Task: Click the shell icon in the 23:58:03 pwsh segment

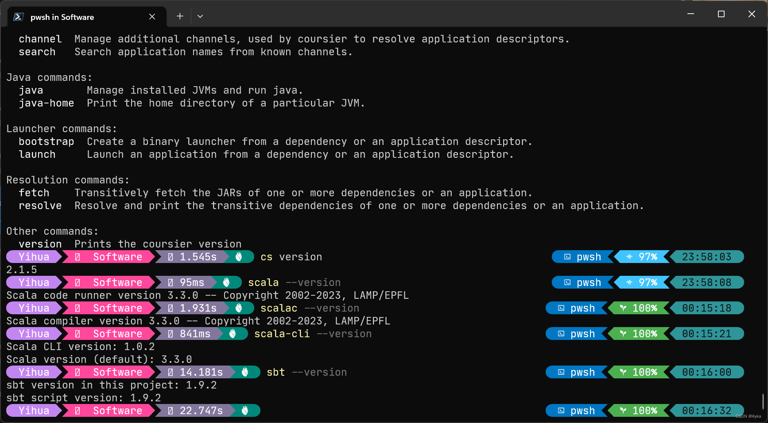Action: click(x=567, y=257)
